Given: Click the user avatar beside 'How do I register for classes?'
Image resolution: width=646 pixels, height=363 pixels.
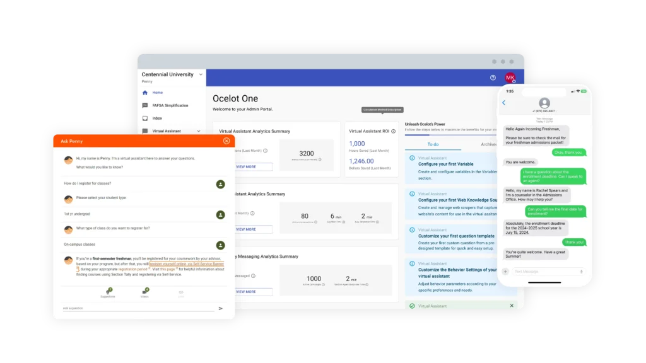Looking at the screenshot, I should tap(220, 185).
